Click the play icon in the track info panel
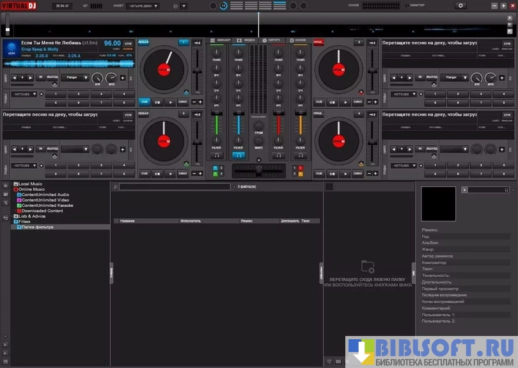This screenshot has height=368, width=518. click(465, 190)
